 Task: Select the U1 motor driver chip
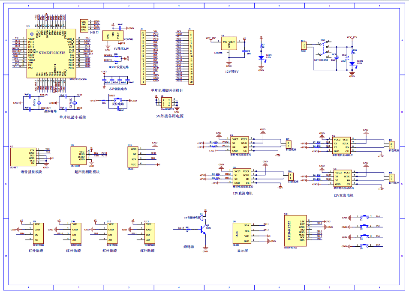(240, 145)
